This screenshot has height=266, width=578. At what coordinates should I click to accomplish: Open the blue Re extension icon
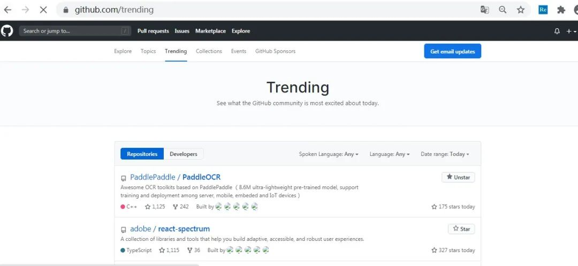pos(543,10)
